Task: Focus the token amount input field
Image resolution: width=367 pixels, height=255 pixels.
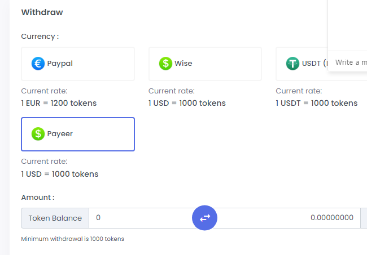Action: click(141, 218)
